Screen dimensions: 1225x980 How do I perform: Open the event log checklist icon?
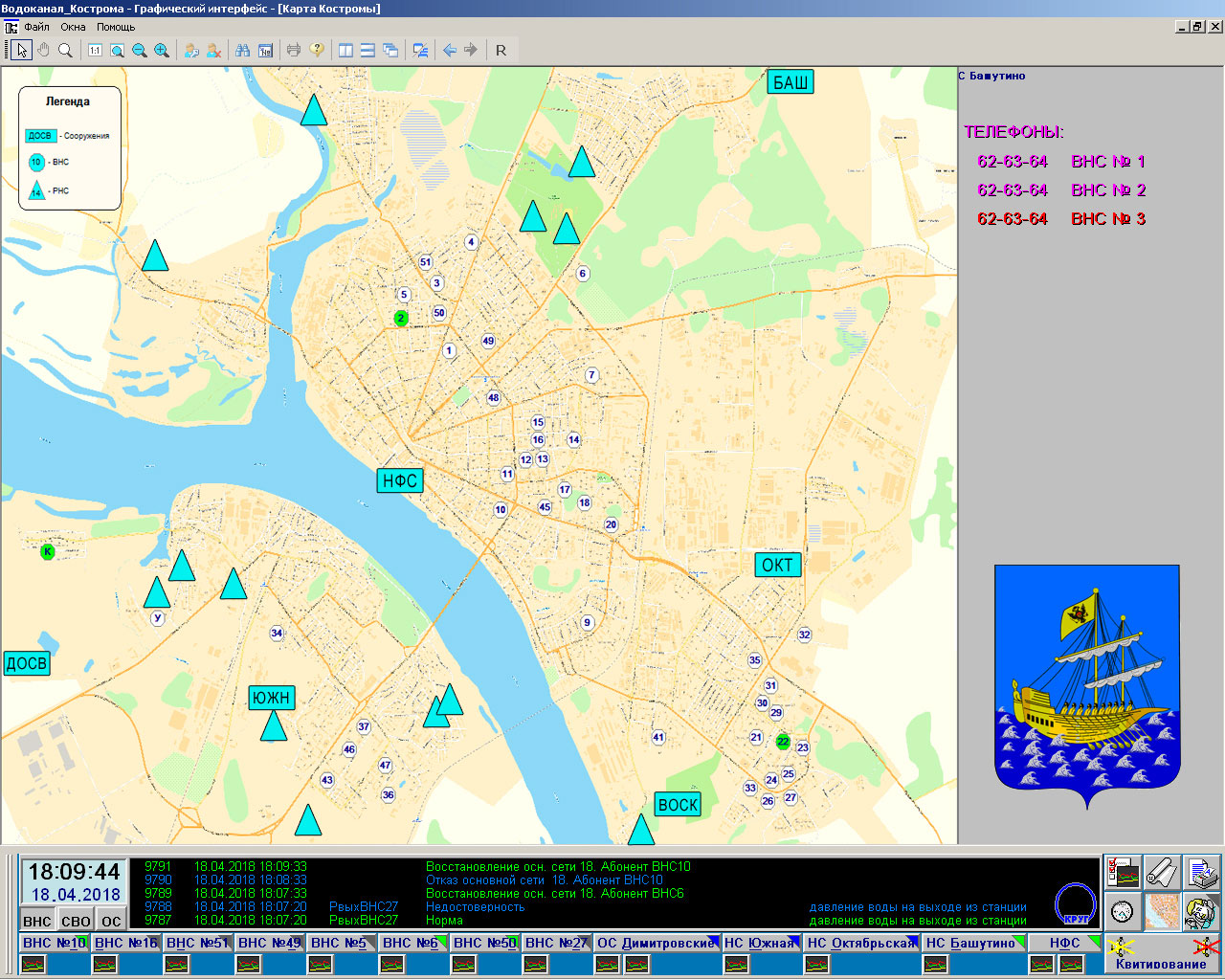[x=1124, y=873]
